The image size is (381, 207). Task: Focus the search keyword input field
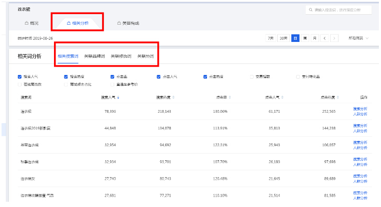click(x=339, y=10)
